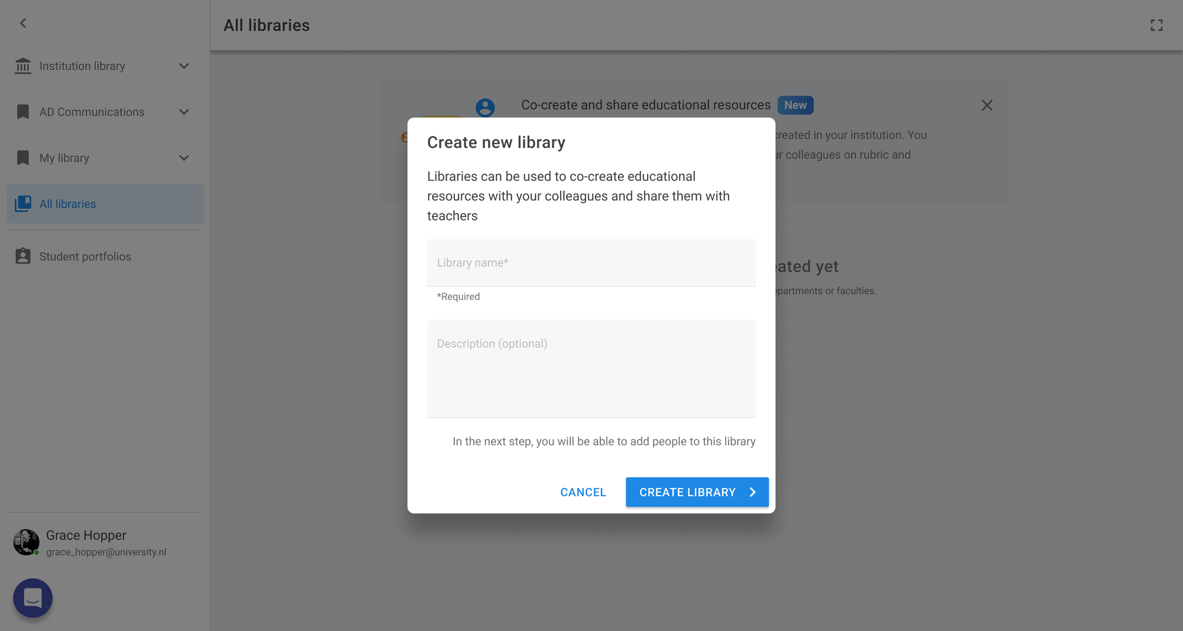Click the AD Communications bookmark icon
Image resolution: width=1183 pixels, height=631 pixels.
[23, 112]
